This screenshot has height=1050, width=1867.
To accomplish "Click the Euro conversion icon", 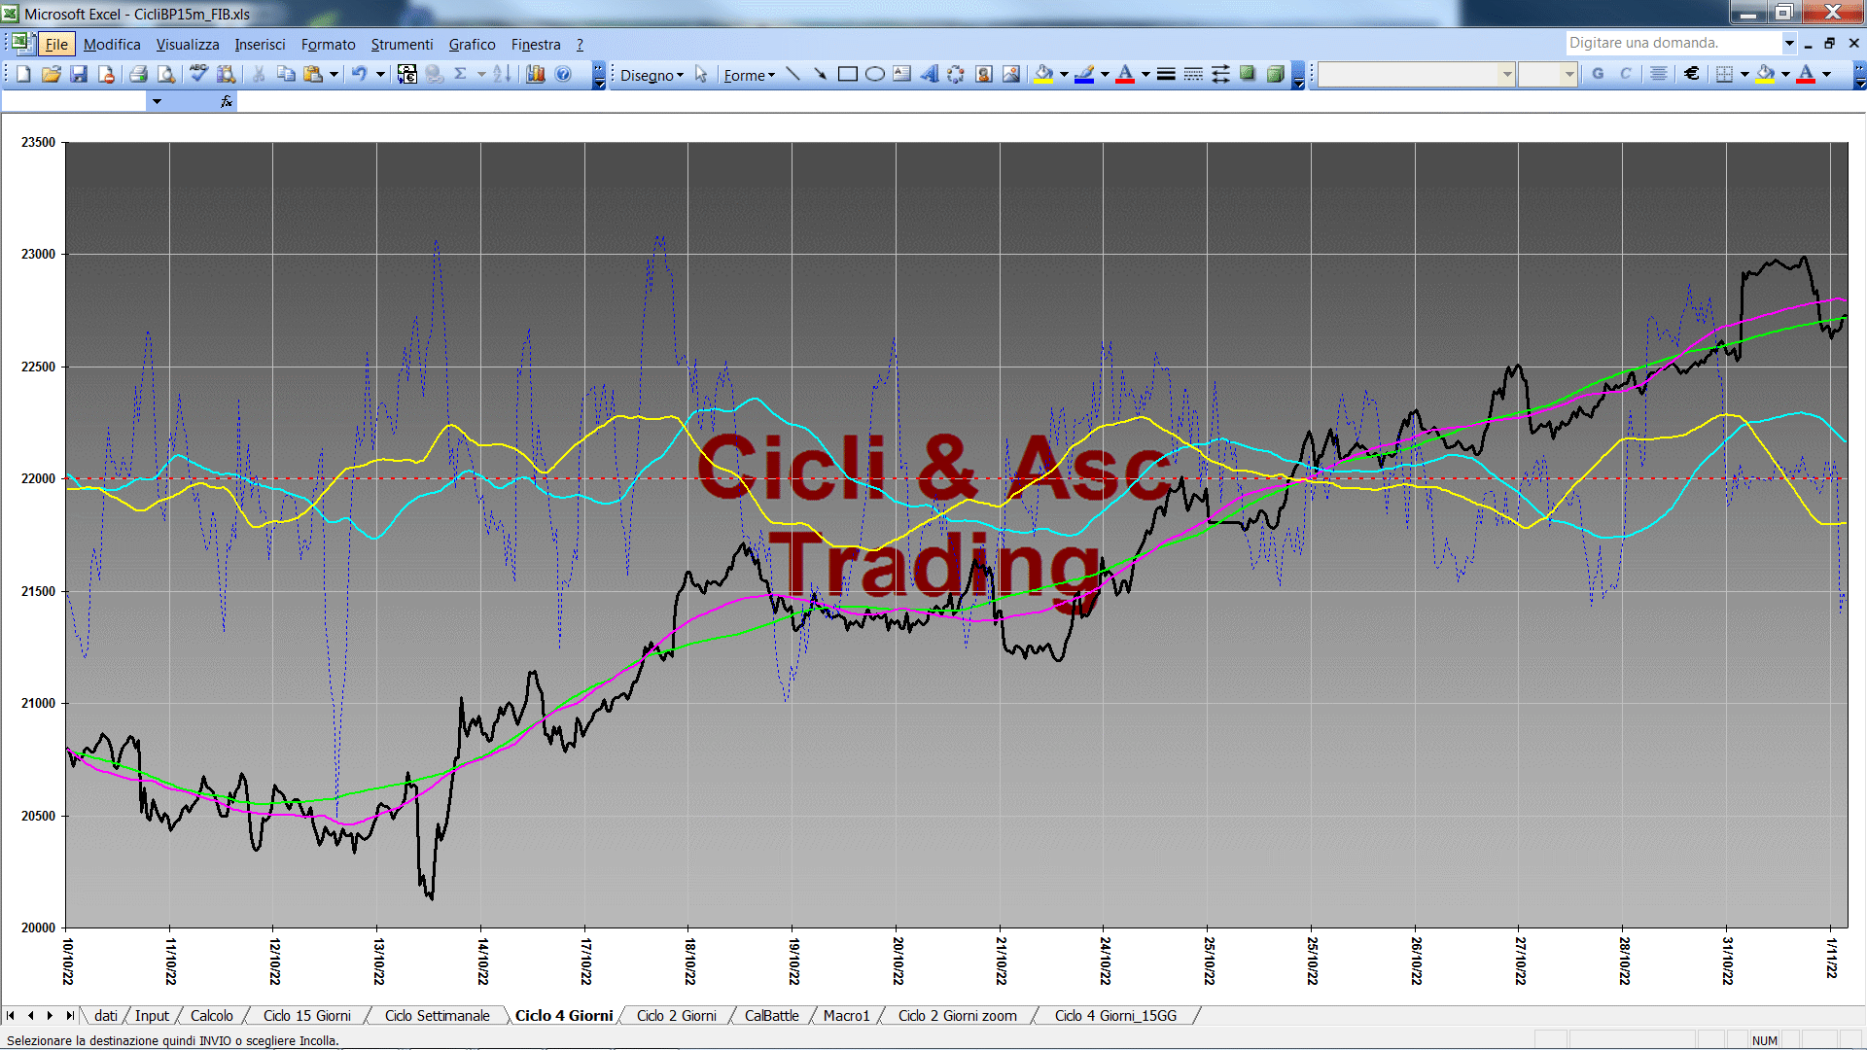I will coord(406,74).
